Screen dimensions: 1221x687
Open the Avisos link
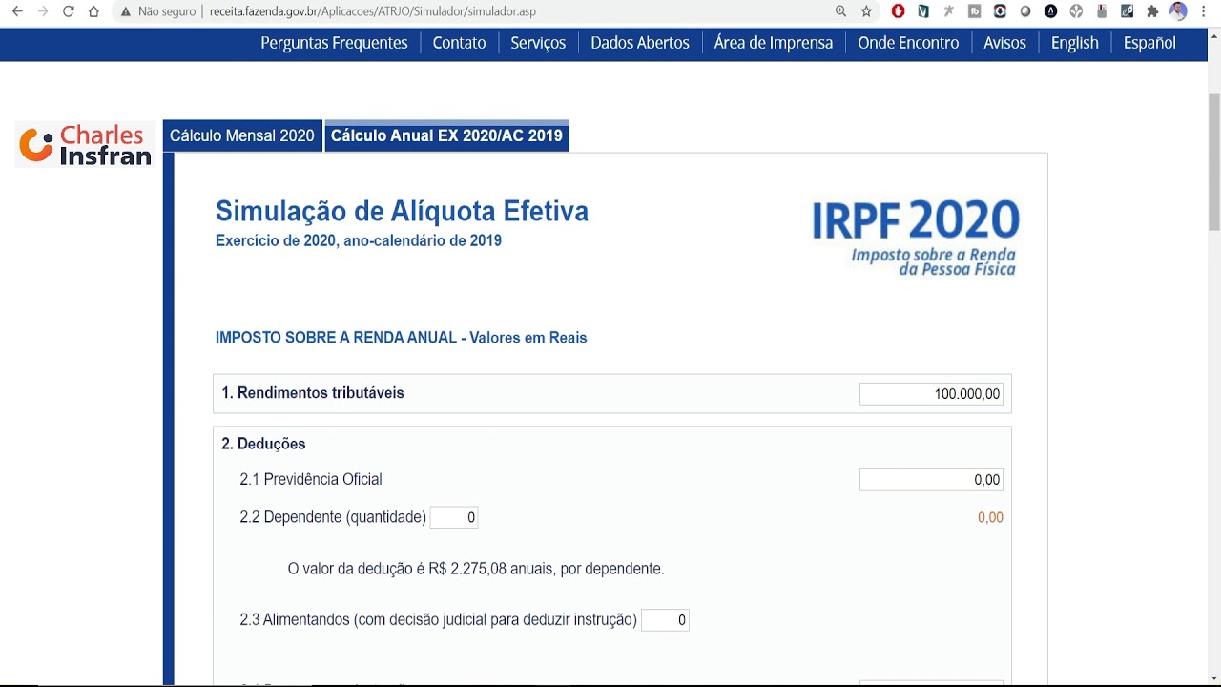(1004, 43)
